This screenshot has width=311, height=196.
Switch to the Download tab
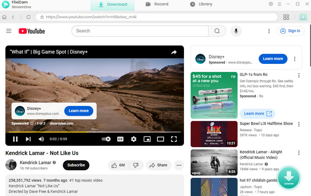pyautogui.click(x=112, y=4)
